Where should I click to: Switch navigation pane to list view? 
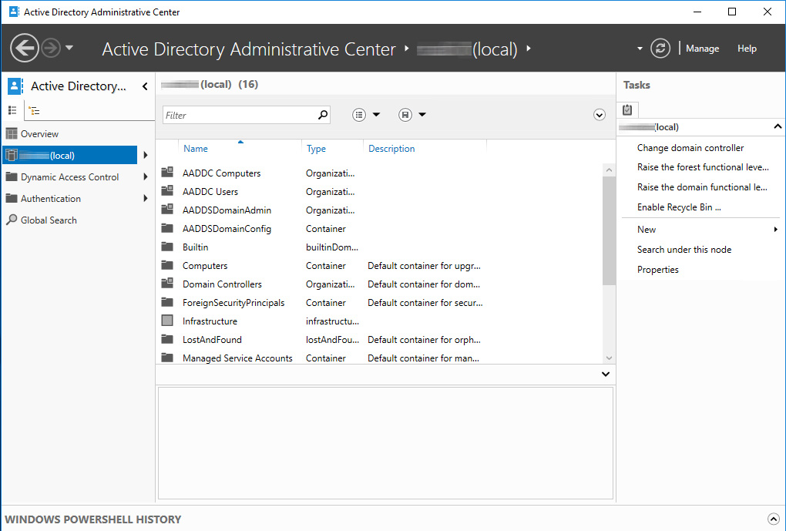(x=12, y=110)
